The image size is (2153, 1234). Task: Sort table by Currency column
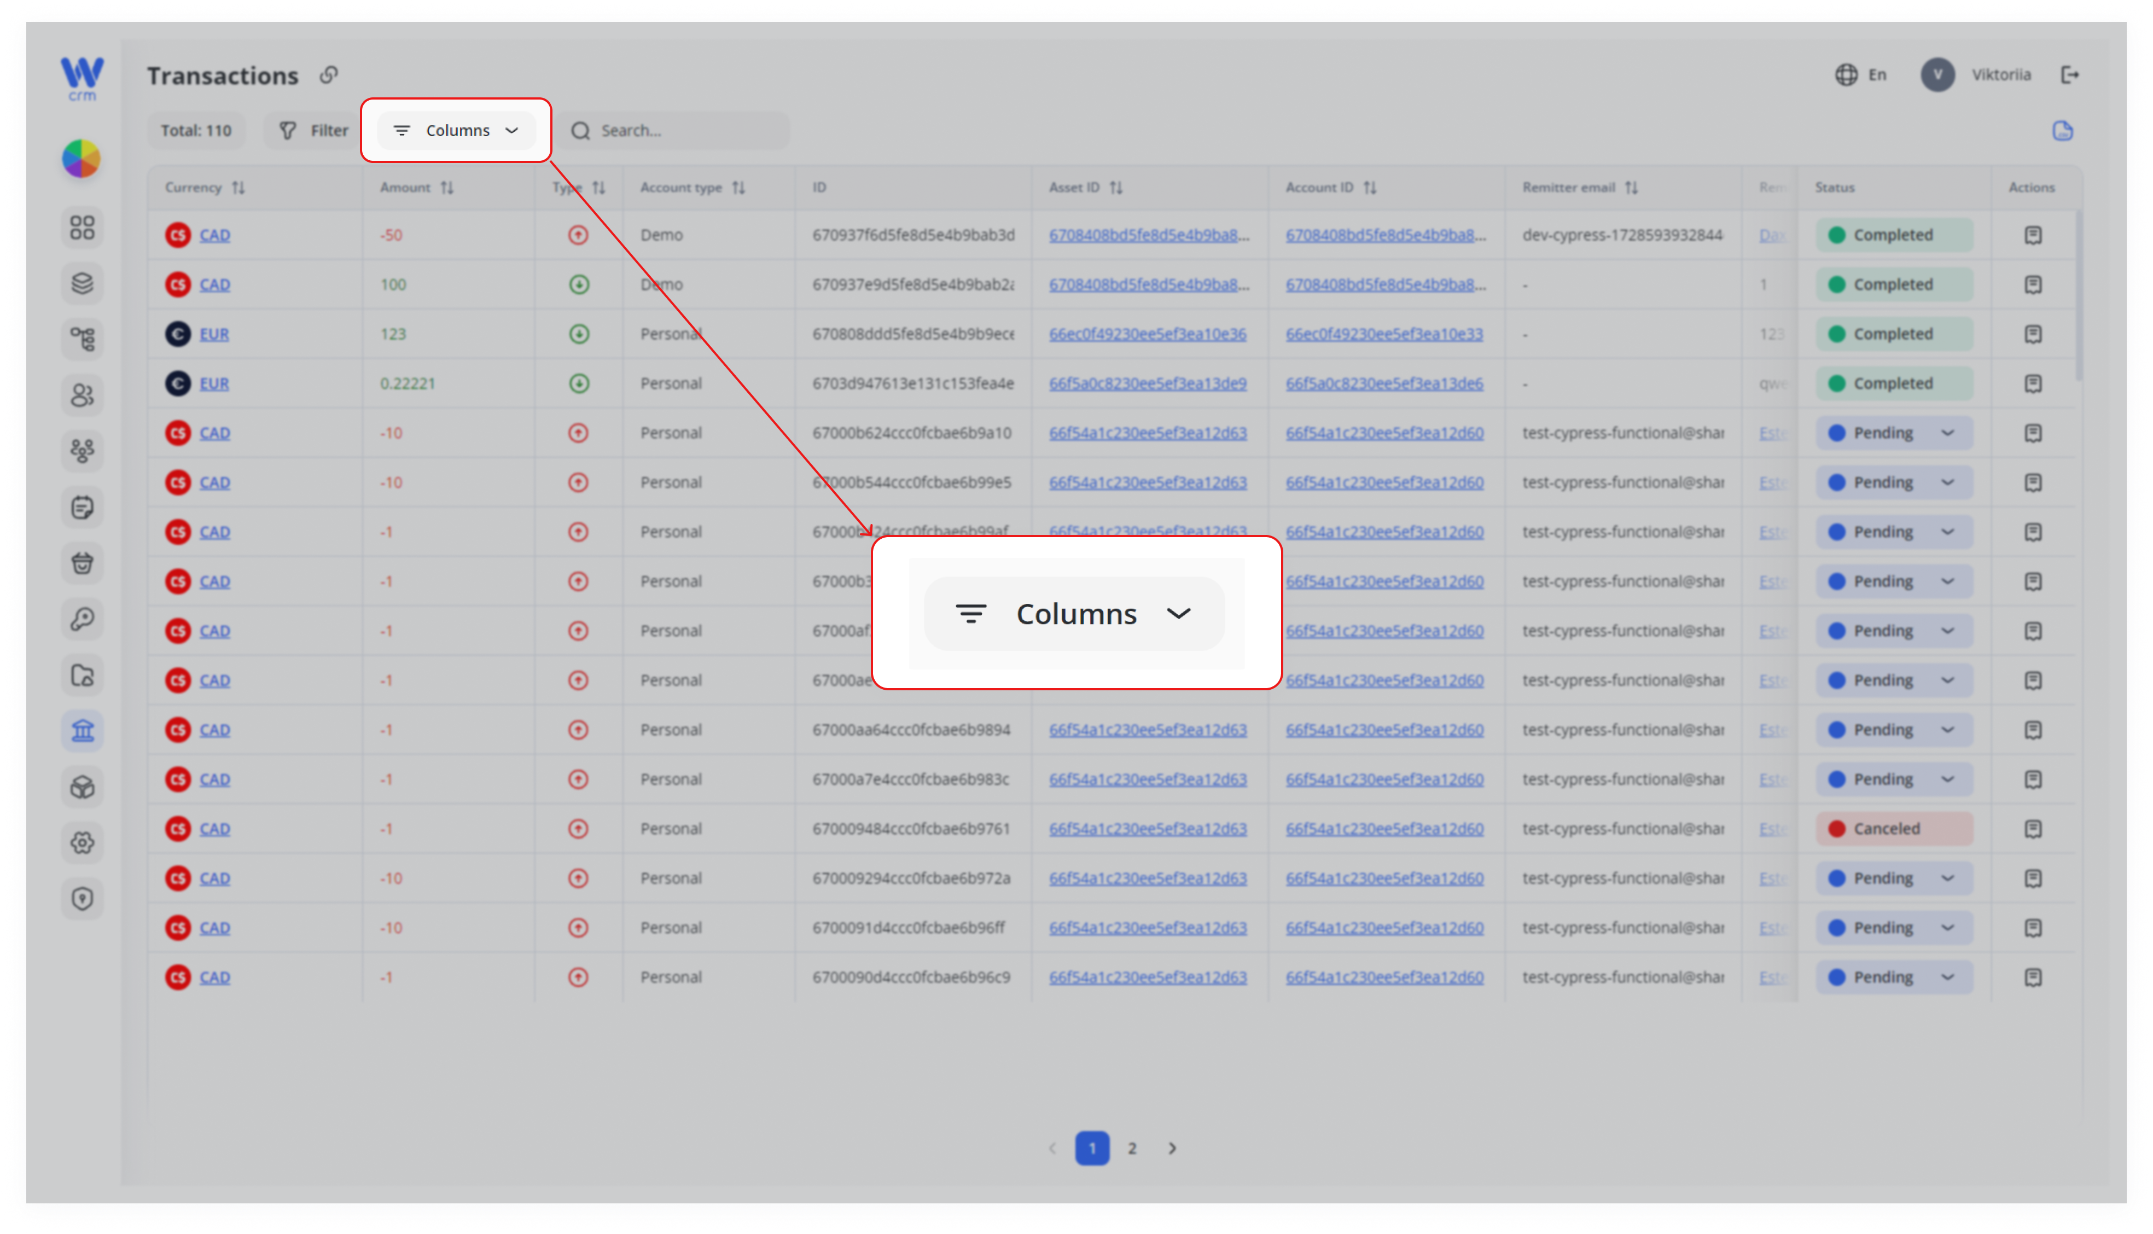pyautogui.click(x=238, y=187)
